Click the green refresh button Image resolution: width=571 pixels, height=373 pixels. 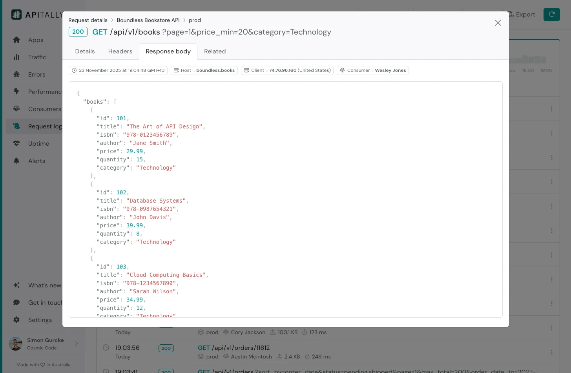(x=551, y=15)
